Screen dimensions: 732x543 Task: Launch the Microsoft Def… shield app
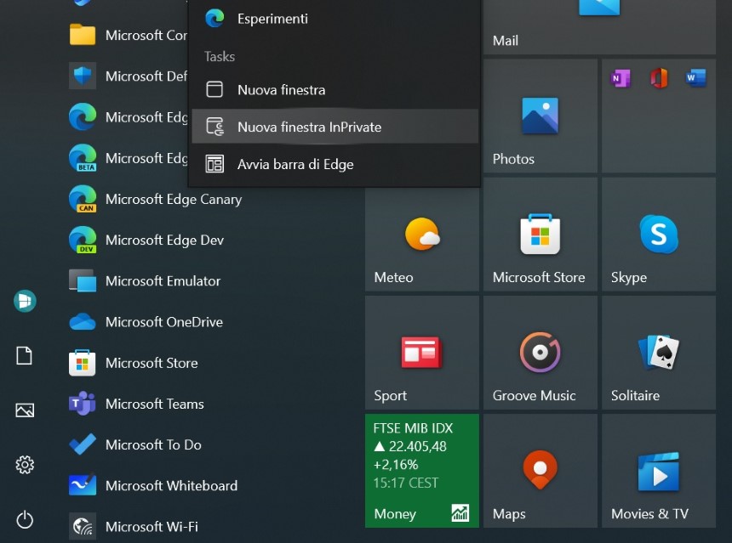tap(129, 76)
